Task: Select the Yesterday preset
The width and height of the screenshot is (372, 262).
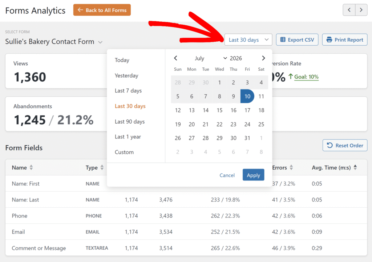Action: pos(126,75)
